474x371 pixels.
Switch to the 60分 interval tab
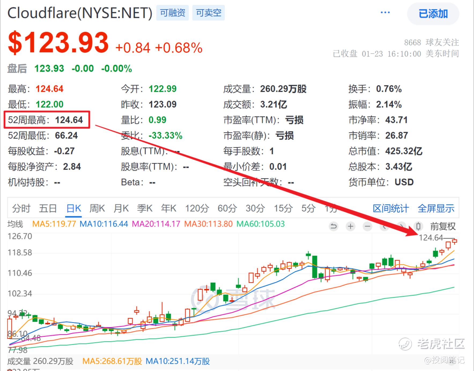click(227, 208)
